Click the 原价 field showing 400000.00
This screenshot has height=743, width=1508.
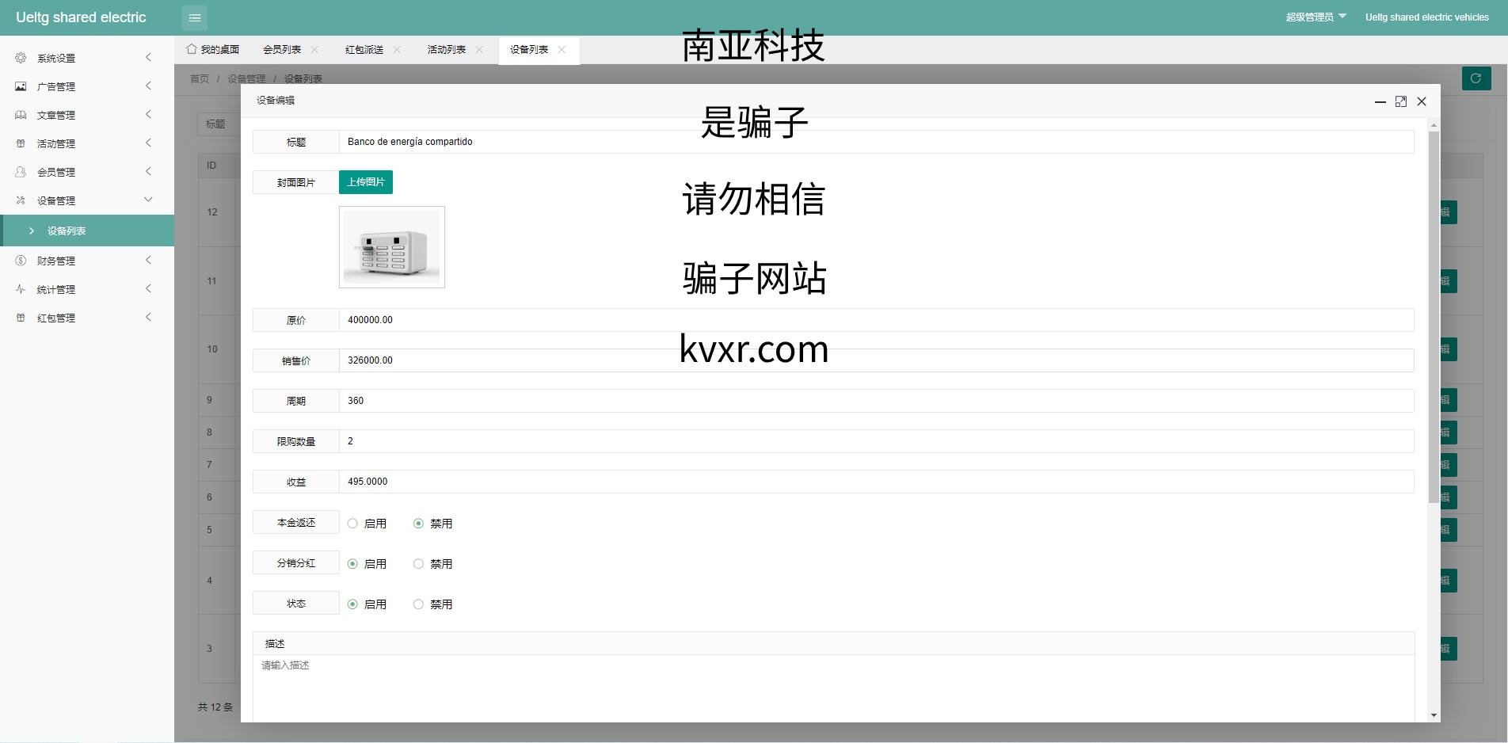(x=876, y=320)
